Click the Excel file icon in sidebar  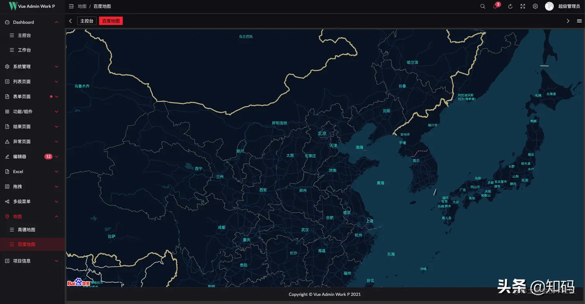pyautogui.click(x=7, y=172)
